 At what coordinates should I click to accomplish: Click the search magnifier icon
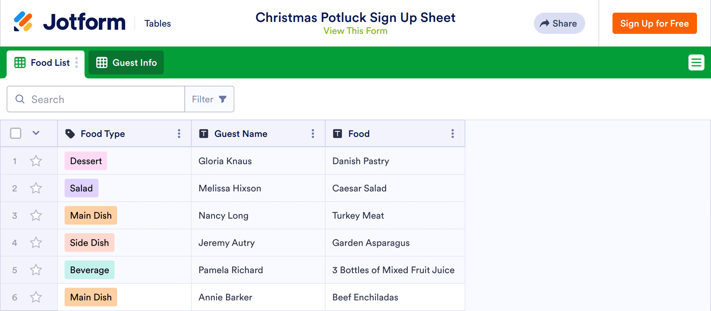(20, 99)
